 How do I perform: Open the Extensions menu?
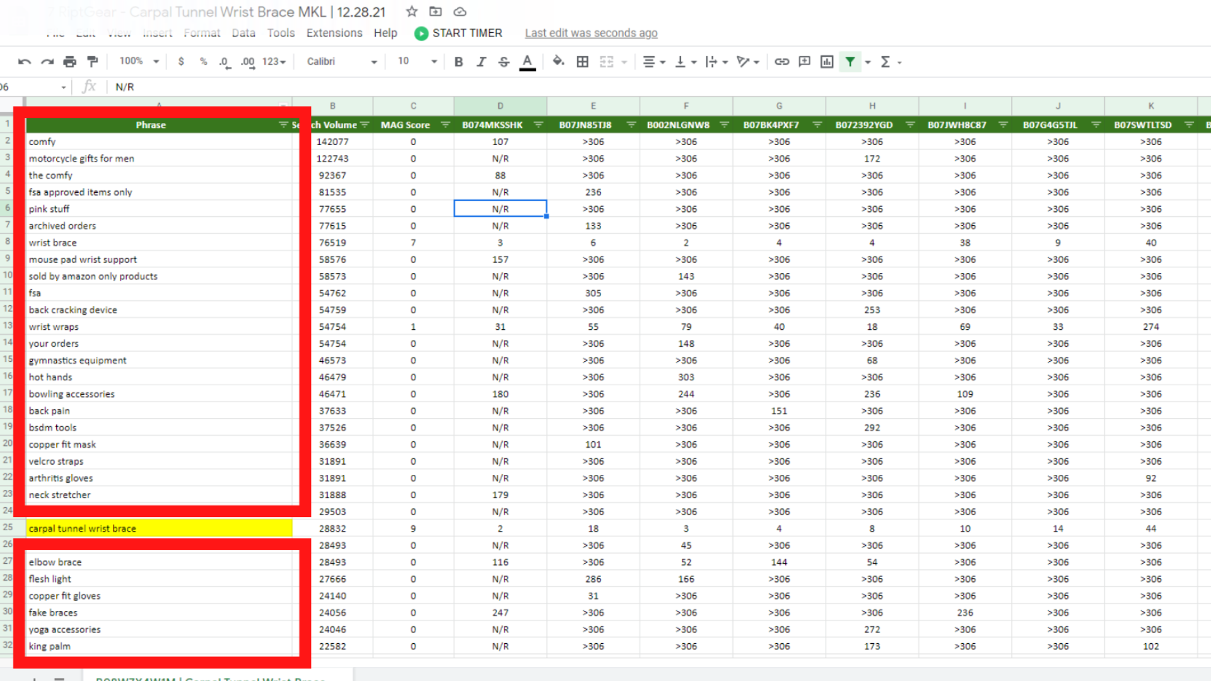(x=334, y=33)
